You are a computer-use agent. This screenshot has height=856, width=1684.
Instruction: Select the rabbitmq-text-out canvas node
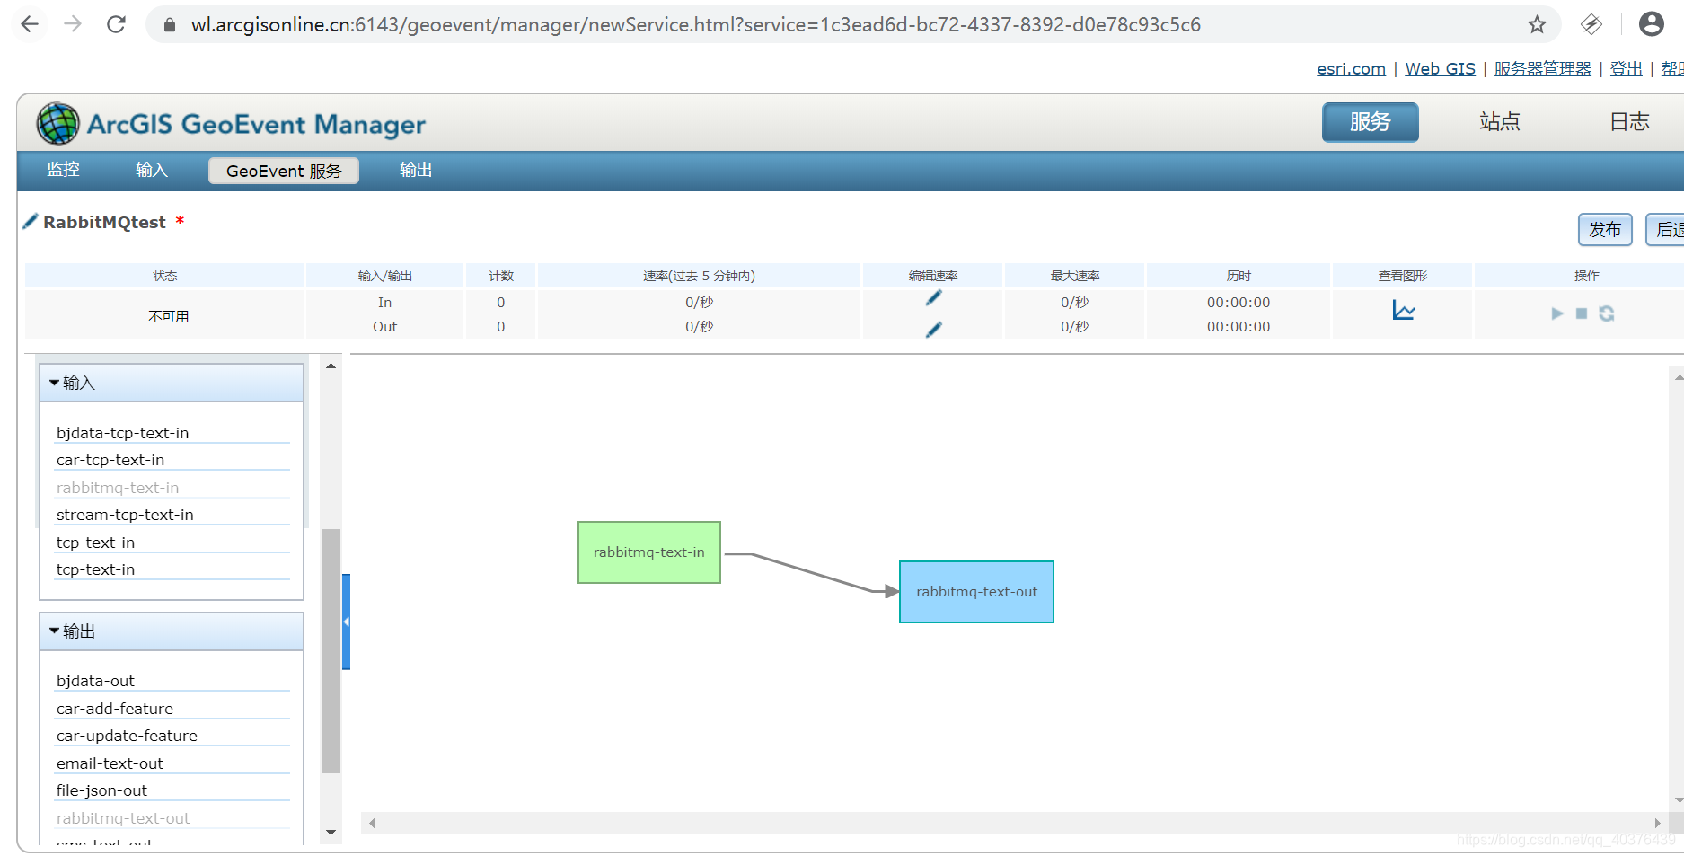[976, 592]
